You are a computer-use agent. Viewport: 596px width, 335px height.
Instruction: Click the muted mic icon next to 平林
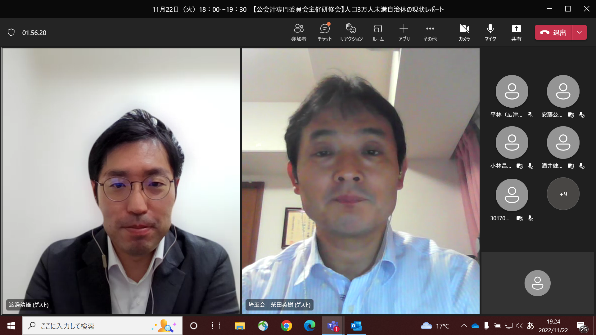(531, 114)
